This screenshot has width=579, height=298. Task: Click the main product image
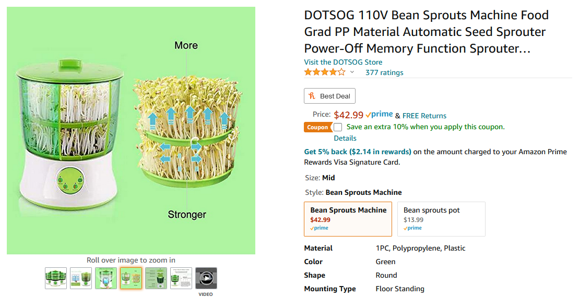[131, 130]
